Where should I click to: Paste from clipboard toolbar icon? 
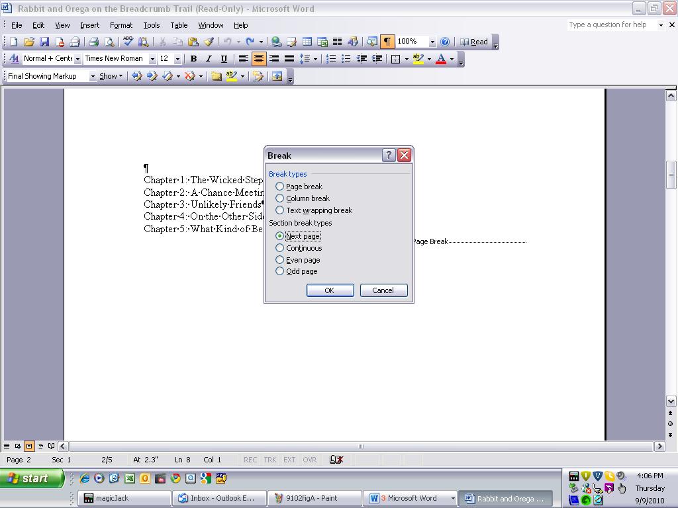tap(193, 42)
